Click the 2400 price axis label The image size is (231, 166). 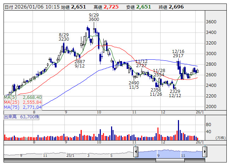point(211,85)
